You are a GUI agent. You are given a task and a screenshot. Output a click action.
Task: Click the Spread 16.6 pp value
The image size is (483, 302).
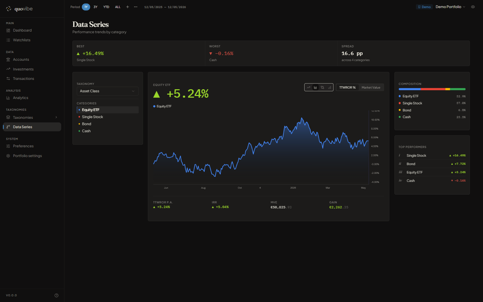click(352, 53)
